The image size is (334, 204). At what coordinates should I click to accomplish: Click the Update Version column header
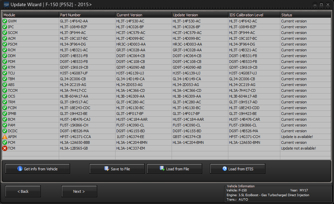pos(200,15)
